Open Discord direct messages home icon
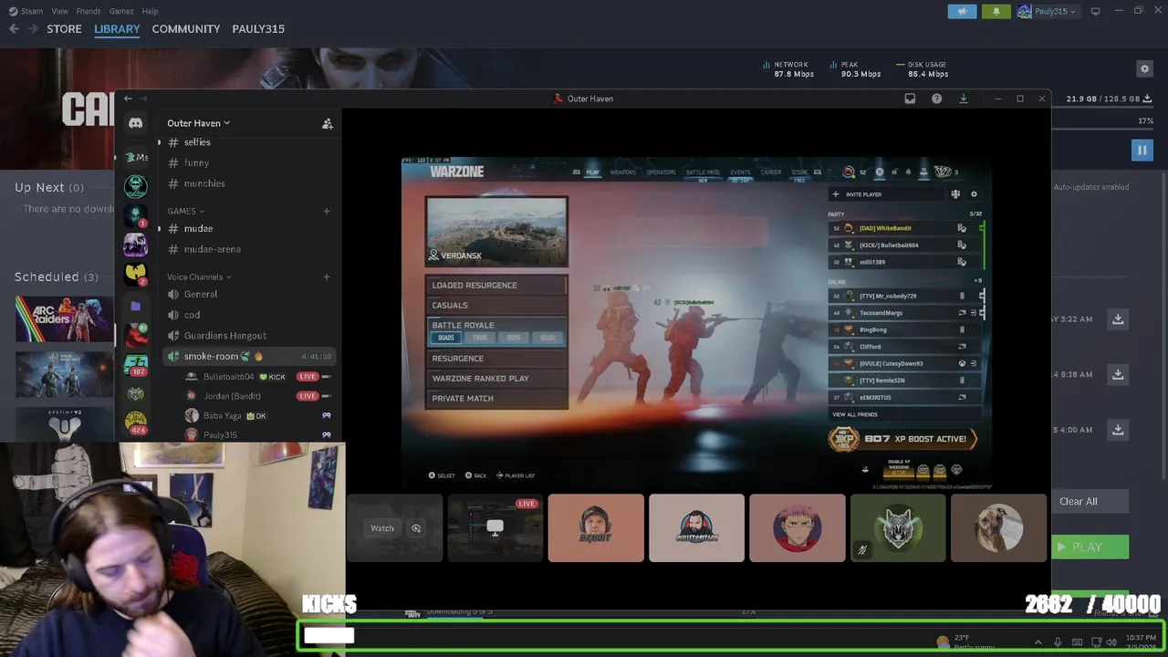 point(135,123)
